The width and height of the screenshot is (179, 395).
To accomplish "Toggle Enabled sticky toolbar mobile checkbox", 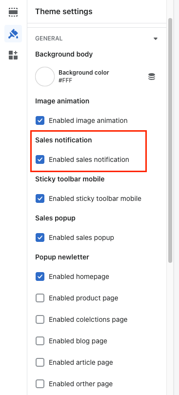I will 40,198.
